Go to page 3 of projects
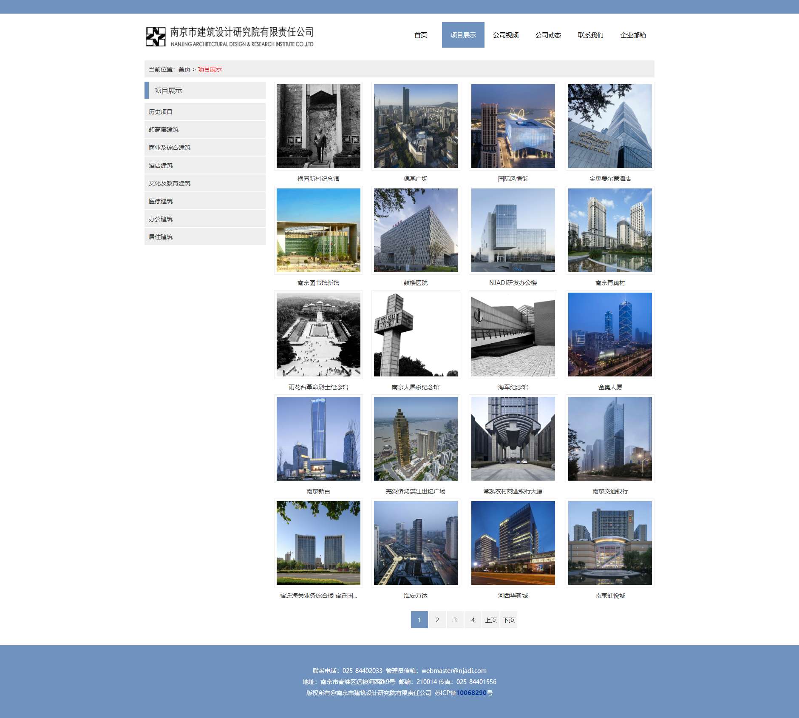Viewport: 799px width, 718px height. [x=455, y=620]
